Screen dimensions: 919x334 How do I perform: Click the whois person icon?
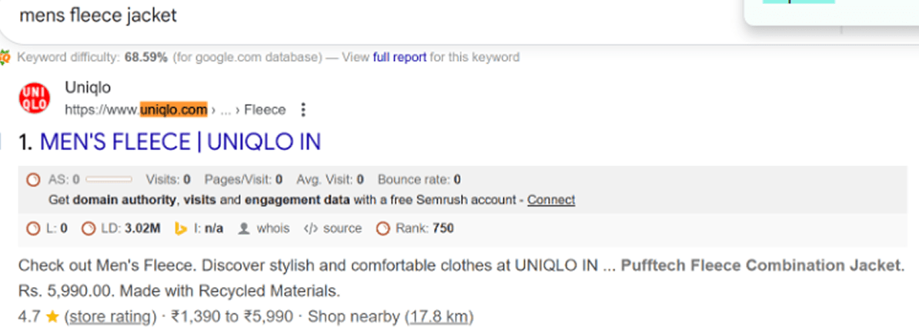pyautogui.click(x=244, y=228)
